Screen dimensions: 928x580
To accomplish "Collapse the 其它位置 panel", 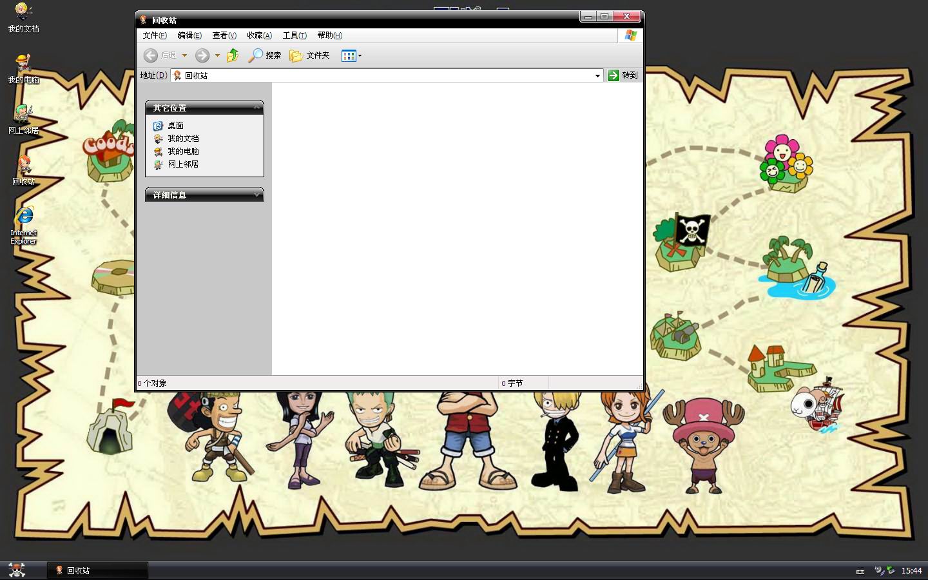I will (256, 108).
